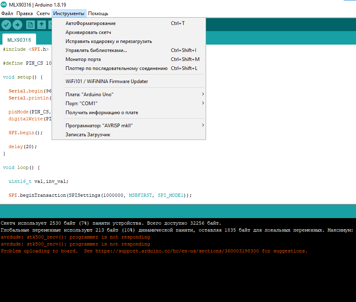The image size is (356, 302).
Task: Expand the Программатор: "AVRISP mkII" submenu
Action: click(x=129, y=126)
